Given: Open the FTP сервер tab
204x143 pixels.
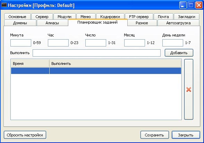Looking at the screenshot, I should pyautogui.click(x=139, y=17).
